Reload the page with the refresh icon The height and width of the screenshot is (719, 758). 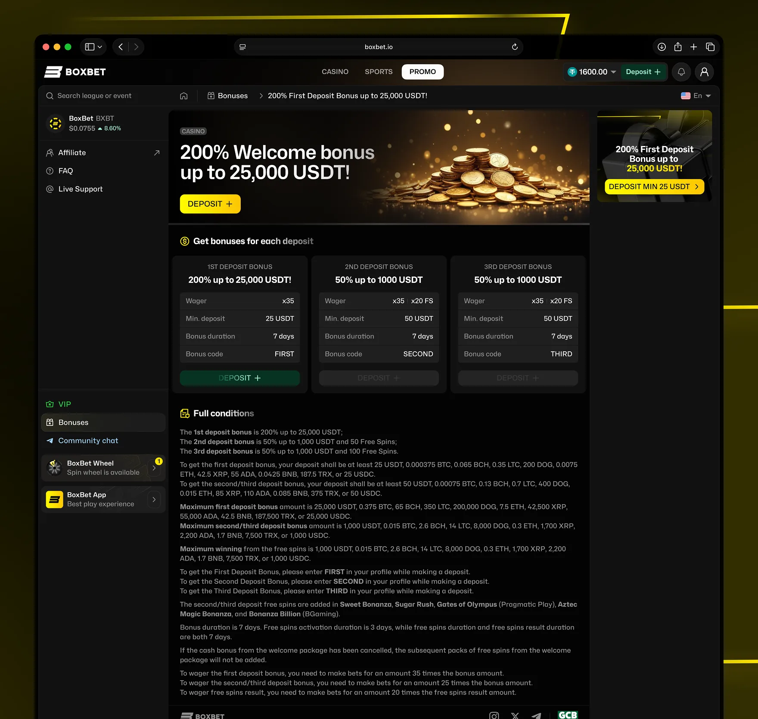[515, 47]
